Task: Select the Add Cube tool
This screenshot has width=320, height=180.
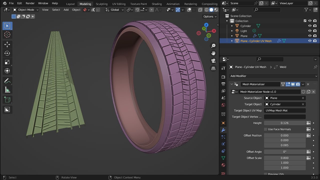Action: pyautogui.click(x=7, y=100)
